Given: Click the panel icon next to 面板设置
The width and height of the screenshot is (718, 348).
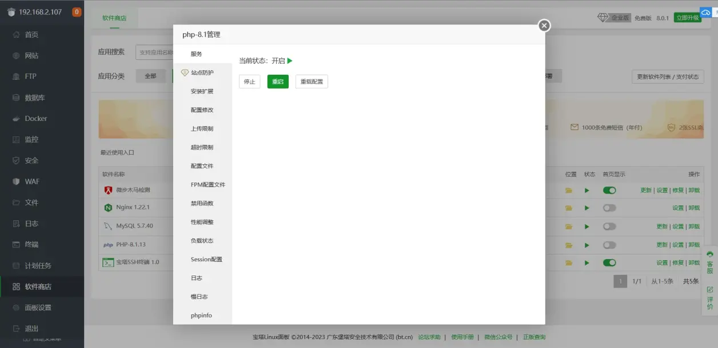Looking at the screenshot, I should point(16,307).
